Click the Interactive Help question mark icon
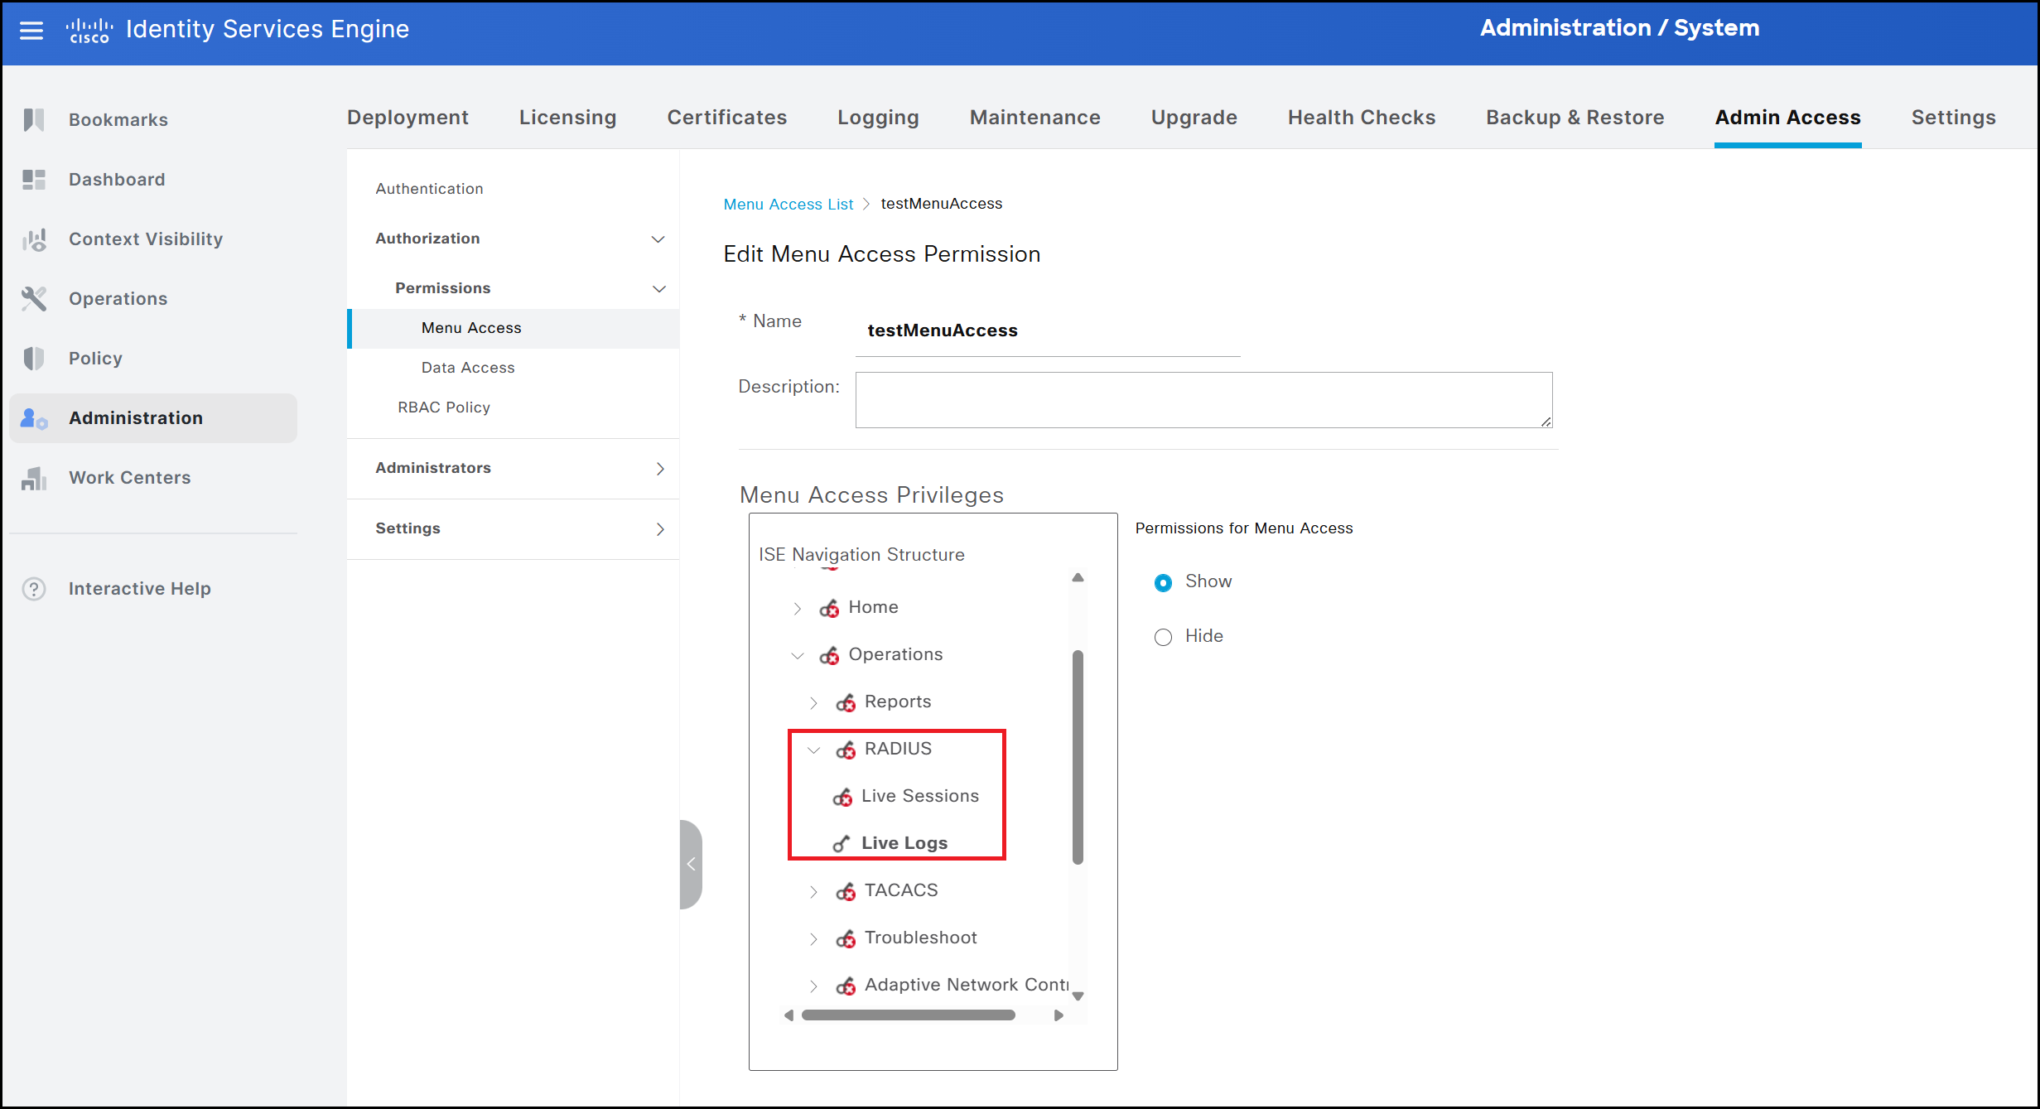Viewport: 2040px width, 1109px height. [34, 589]
